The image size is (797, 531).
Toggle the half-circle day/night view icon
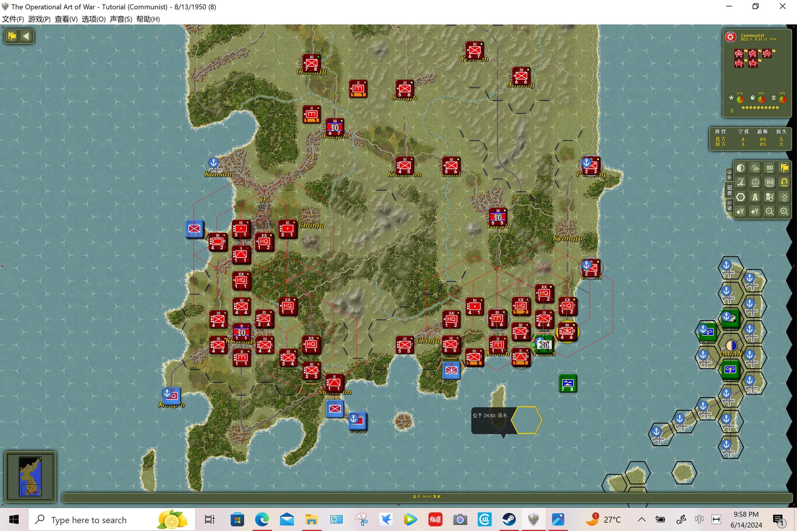tap(741, 168)
